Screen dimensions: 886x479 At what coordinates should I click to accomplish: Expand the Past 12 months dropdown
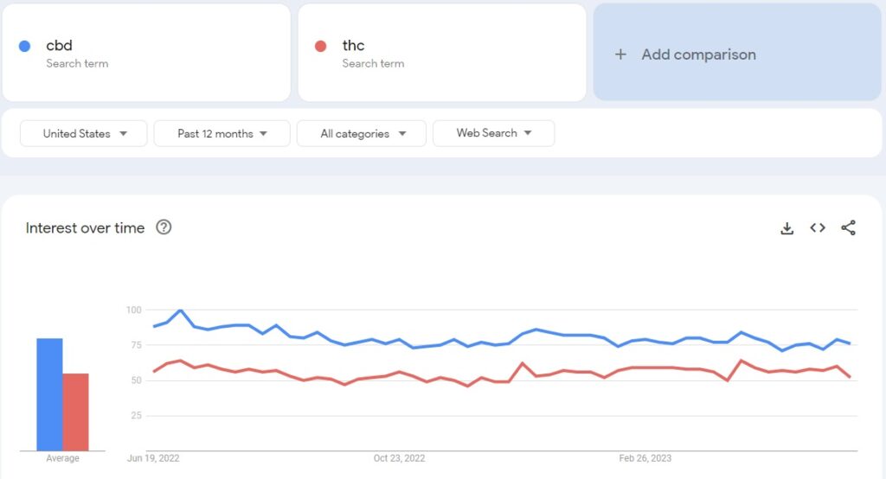click(x=221, y=133)
